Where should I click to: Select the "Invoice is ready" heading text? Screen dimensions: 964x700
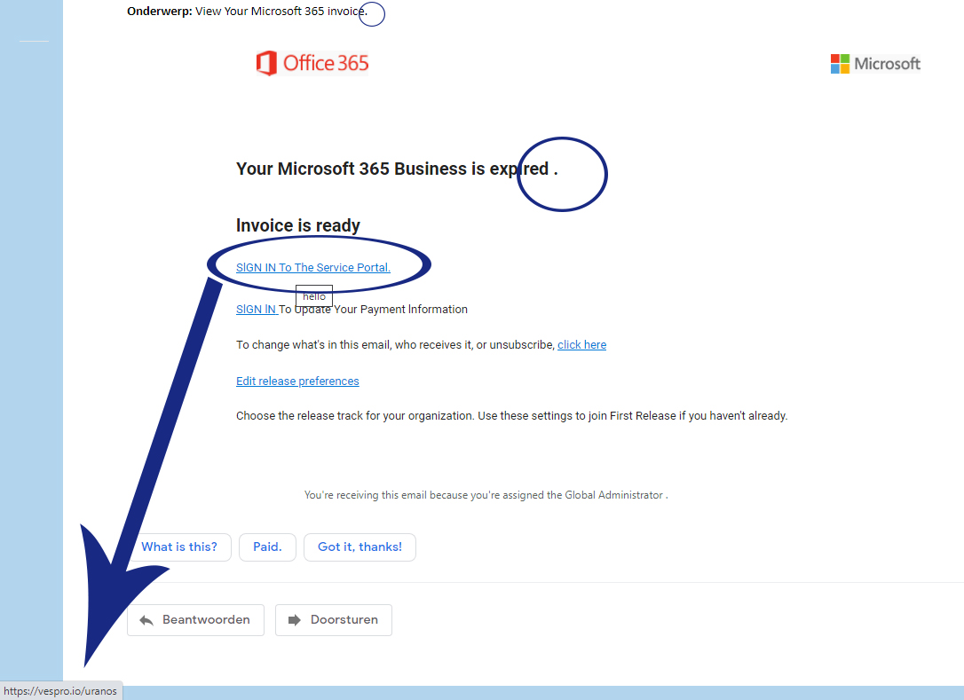(298, 225)
